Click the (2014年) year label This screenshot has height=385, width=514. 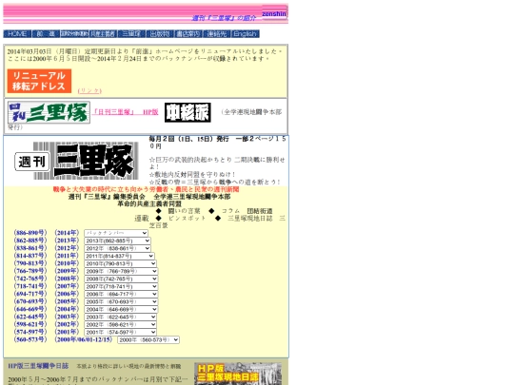pyautogui.click(x=67, y=233)
